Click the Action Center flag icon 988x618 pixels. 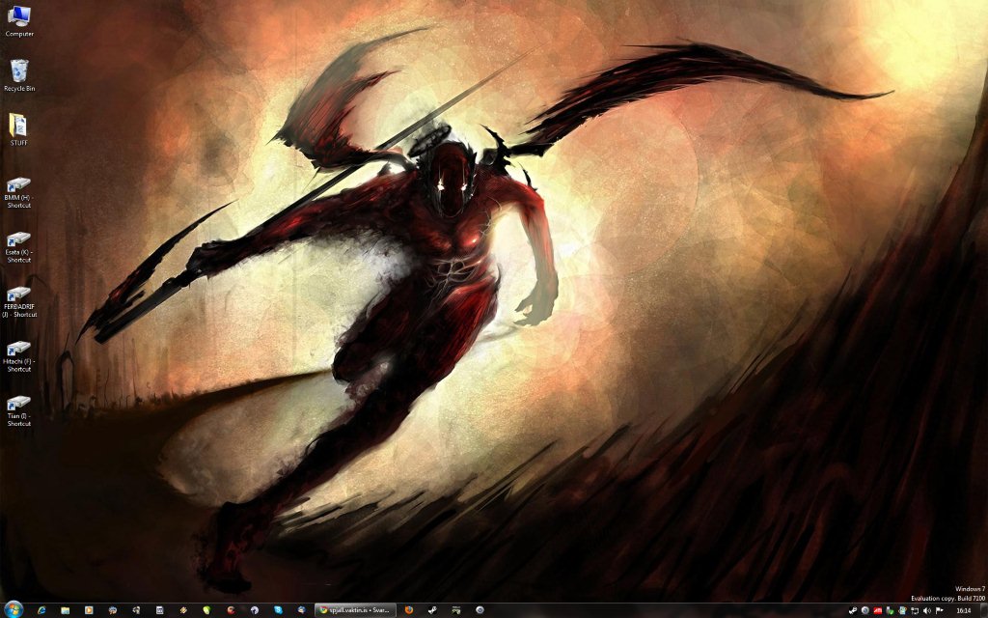click(939, 610)
